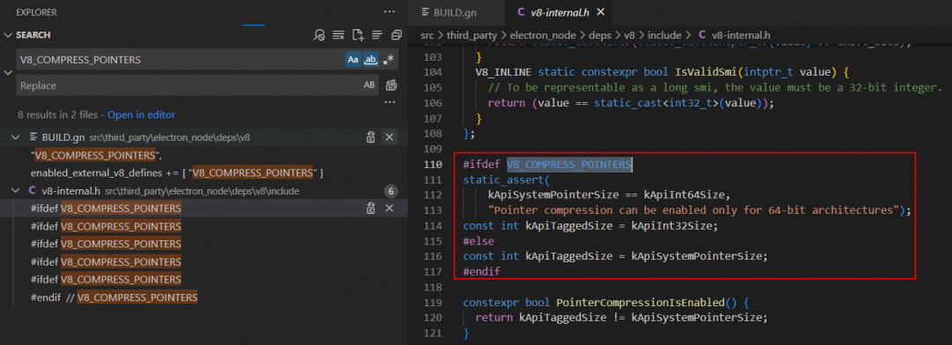Collapse BUILD.gn results group
Screen dimensions: 952x345
pos(15,137)
